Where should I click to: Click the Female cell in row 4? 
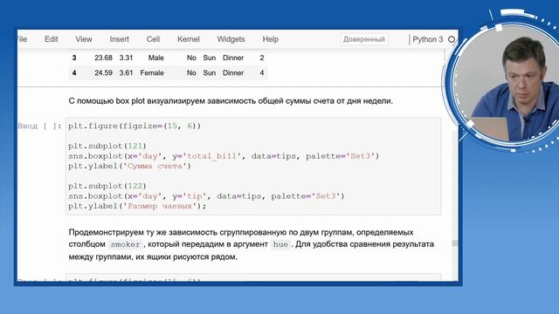click(x=152, y=72)
